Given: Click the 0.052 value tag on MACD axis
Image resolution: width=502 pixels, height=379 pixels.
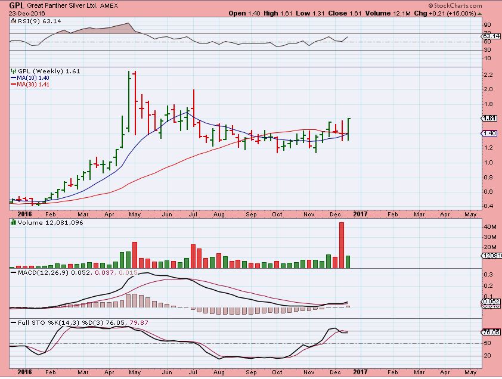Looking at the screenshot, I should pyautogui.click(x=492, y=302).
